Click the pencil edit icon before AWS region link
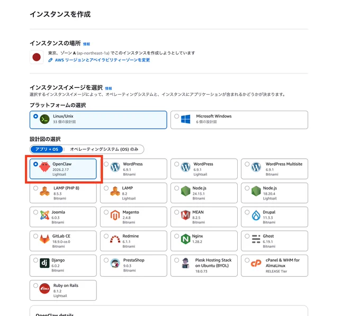The image size is (360, 316). point(50,60)
